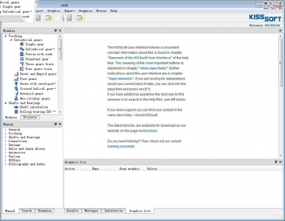Close the Modules panel
285x221 pixels.
pos(60,30)
